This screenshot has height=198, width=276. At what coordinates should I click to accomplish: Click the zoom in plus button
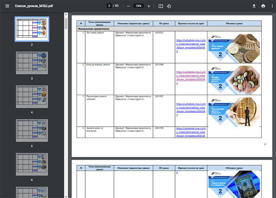149,6
